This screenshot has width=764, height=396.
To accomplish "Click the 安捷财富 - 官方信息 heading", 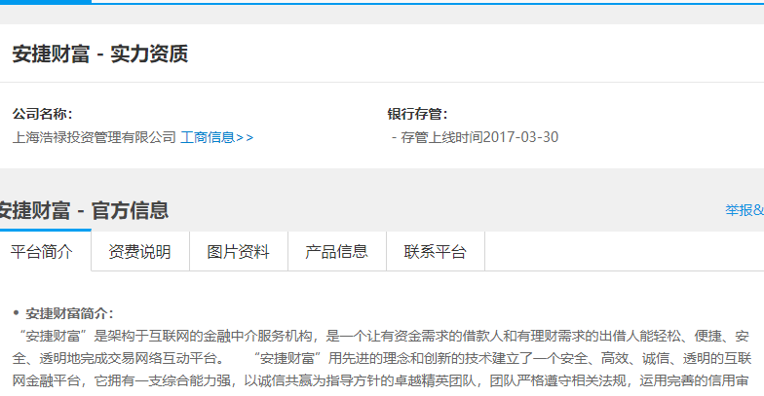I will [84, 210].
